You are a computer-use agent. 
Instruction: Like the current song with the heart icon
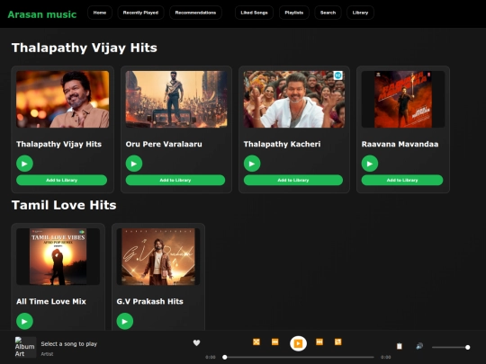[x=196, y=342]
